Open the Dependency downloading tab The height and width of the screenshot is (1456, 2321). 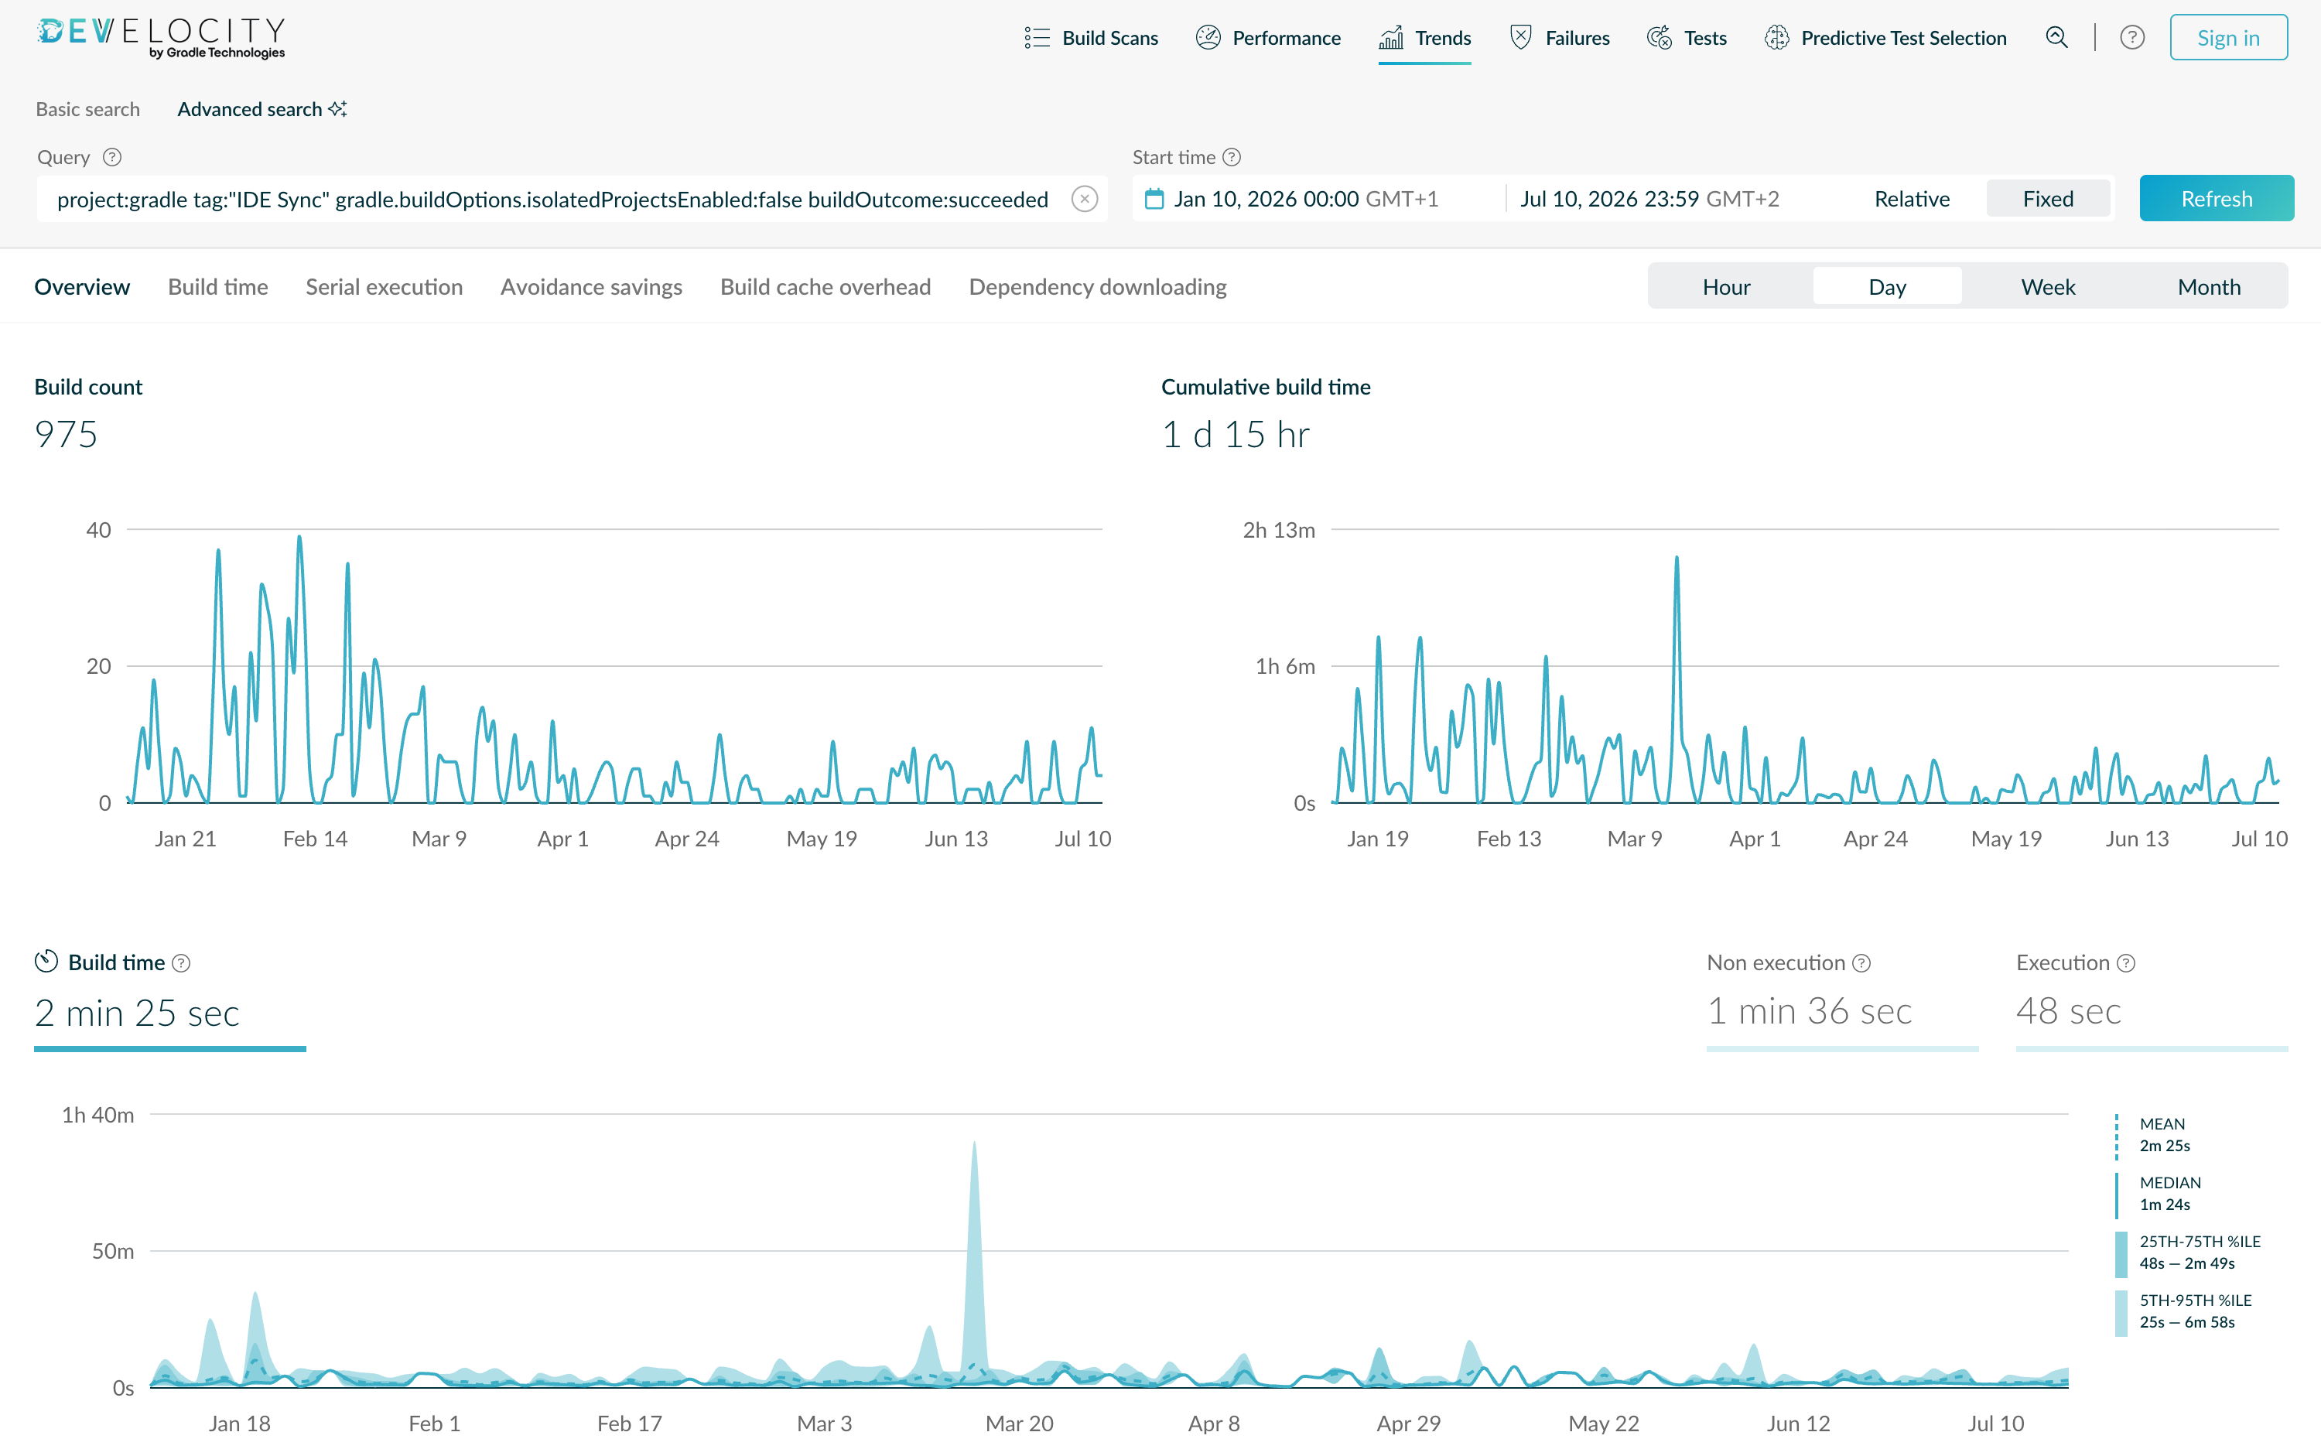coord(1097,287)
